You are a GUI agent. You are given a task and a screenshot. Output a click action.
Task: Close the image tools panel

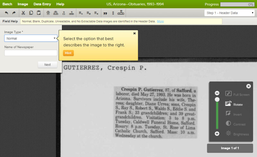tap(248, 86)
